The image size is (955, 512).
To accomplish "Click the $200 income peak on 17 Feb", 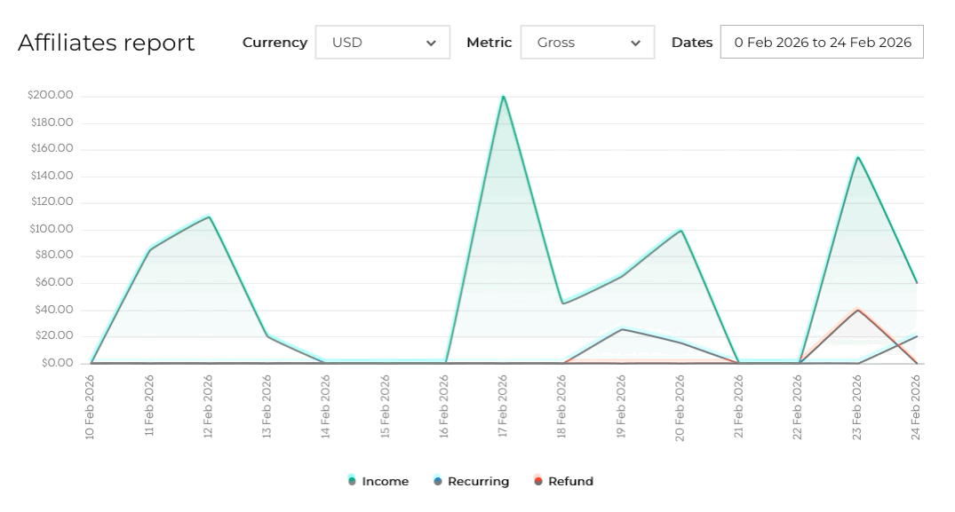I will coord(504,96).
